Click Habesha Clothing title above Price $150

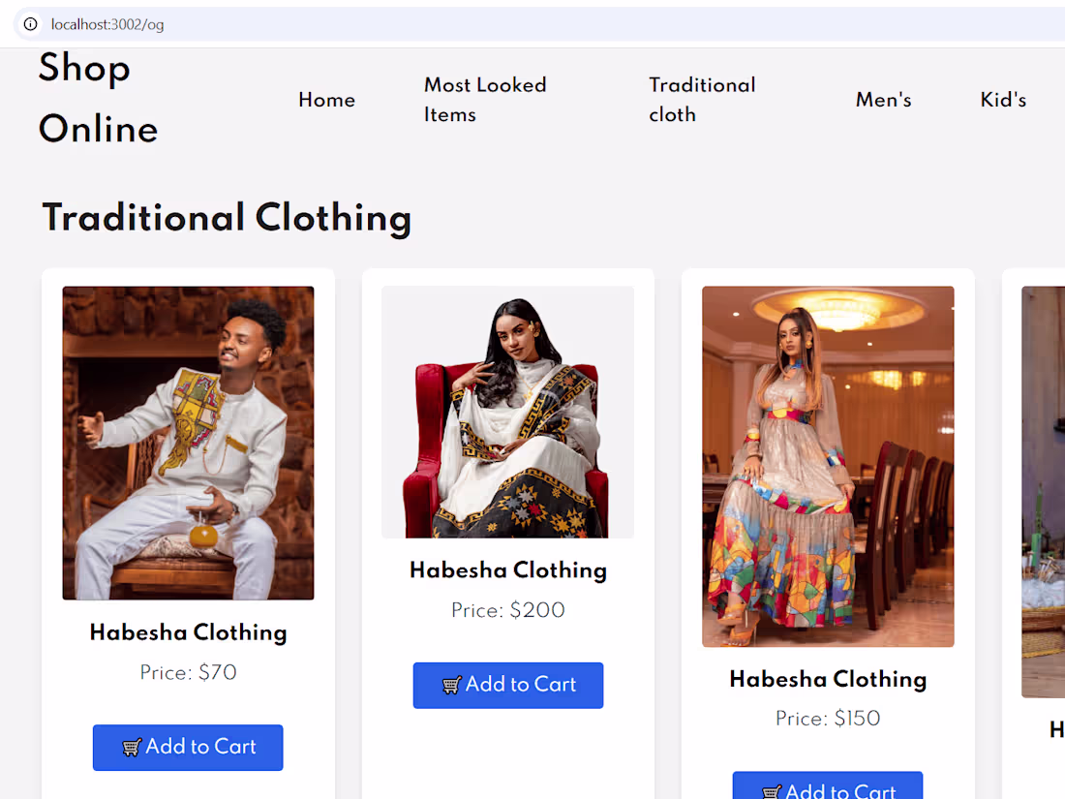tap(828, 679)
